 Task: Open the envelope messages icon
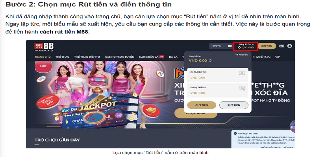click(282, 46)
